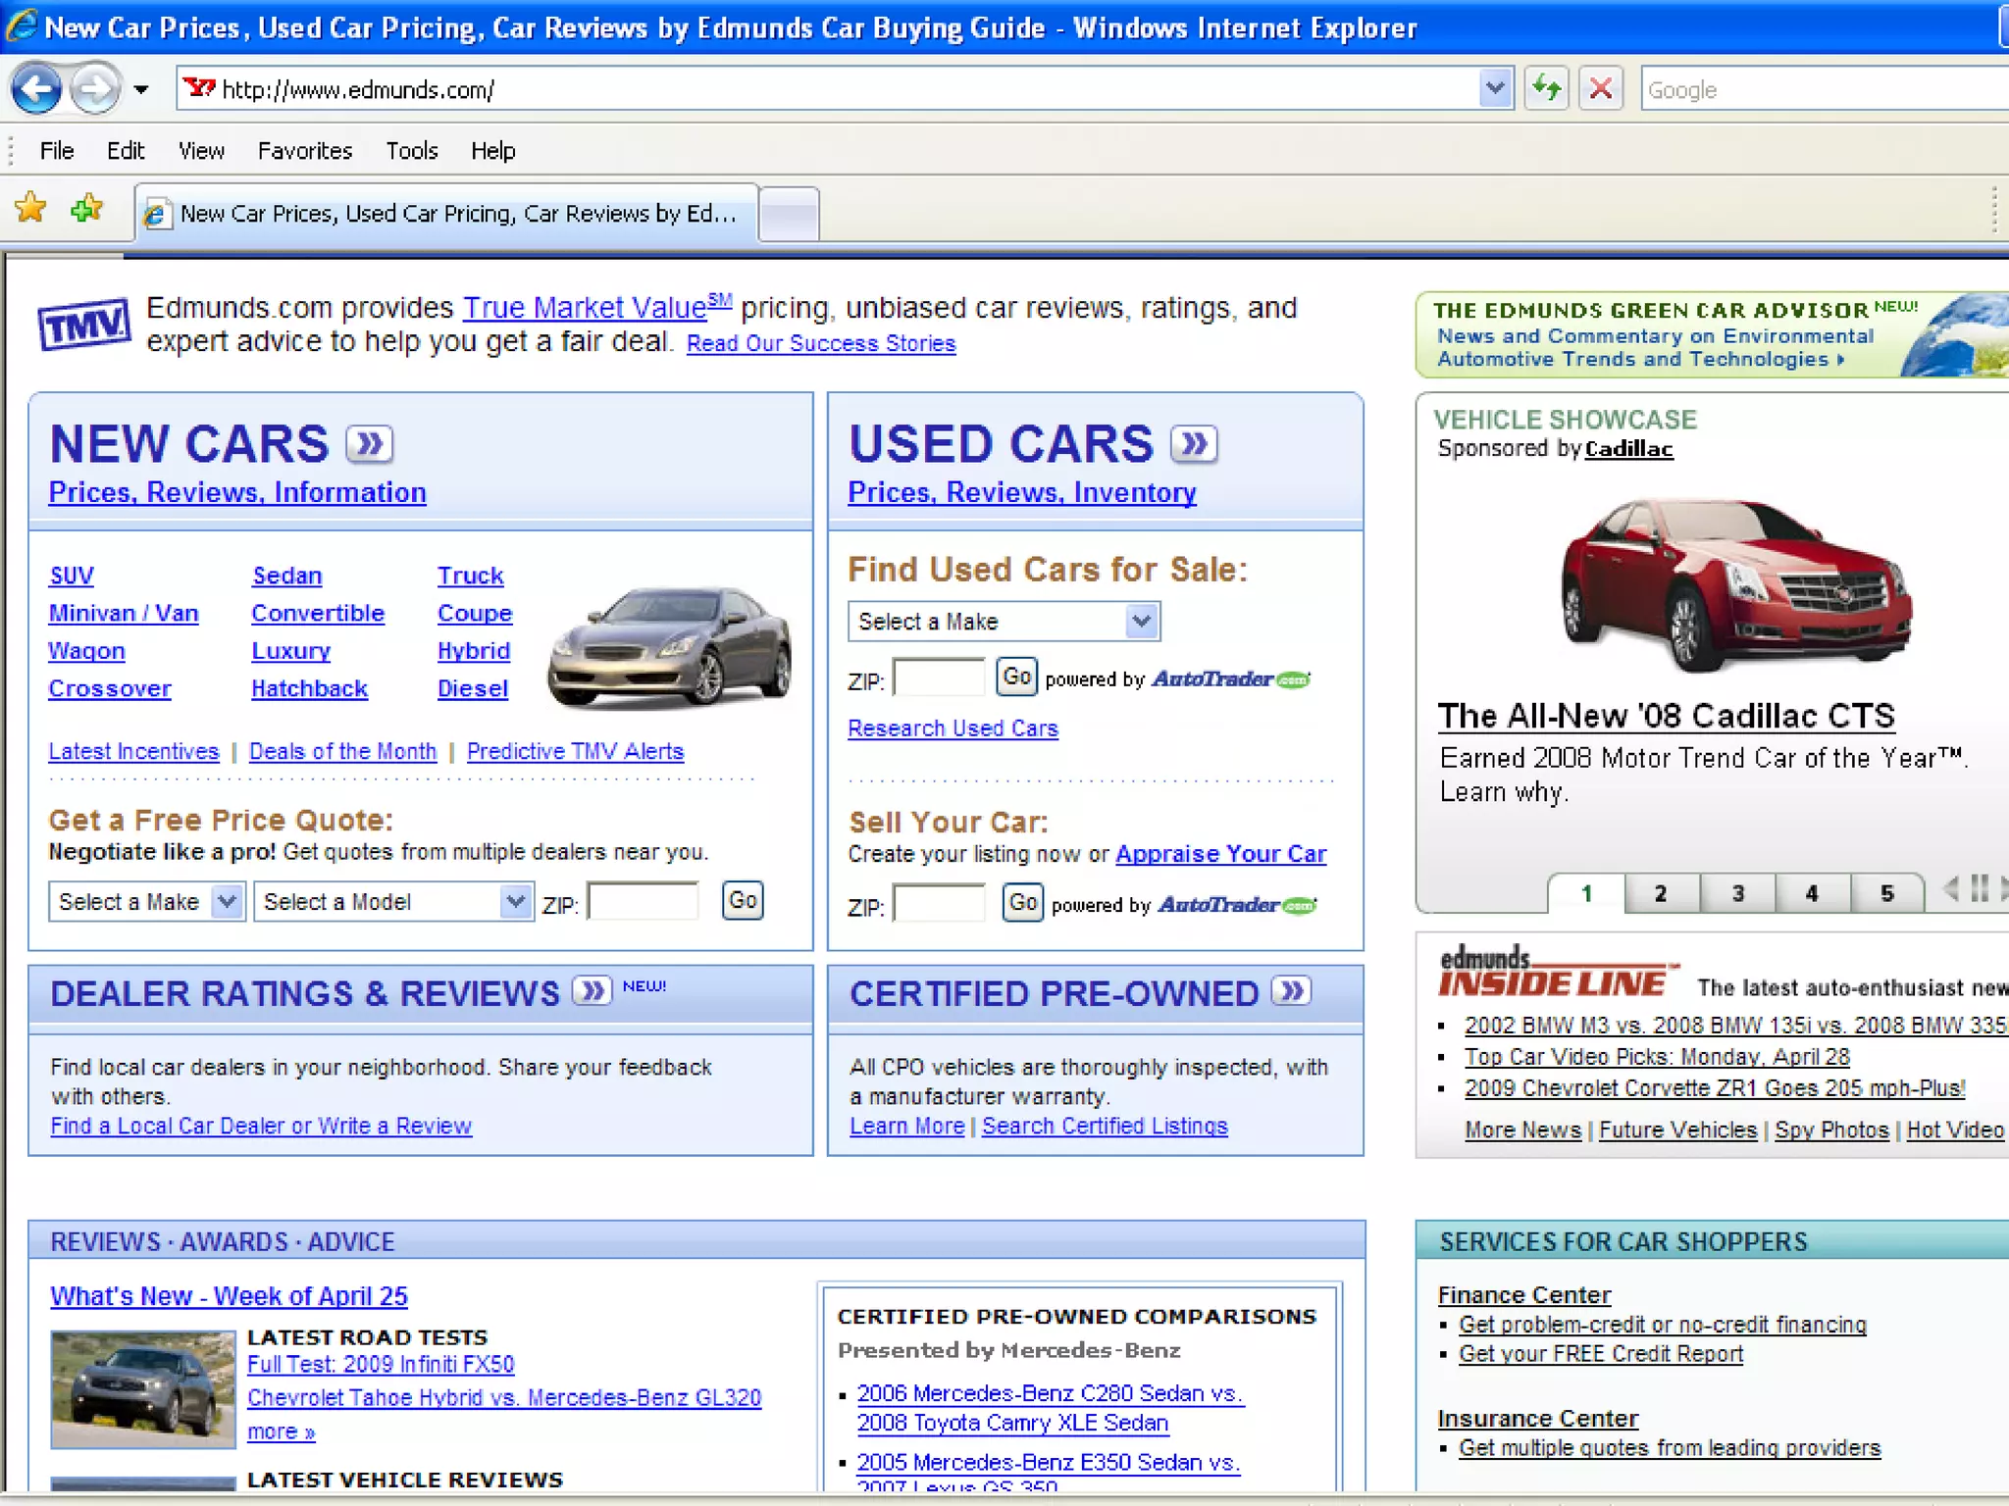
Task: Click the browser Forward arrow button
Action: (95, 90)
